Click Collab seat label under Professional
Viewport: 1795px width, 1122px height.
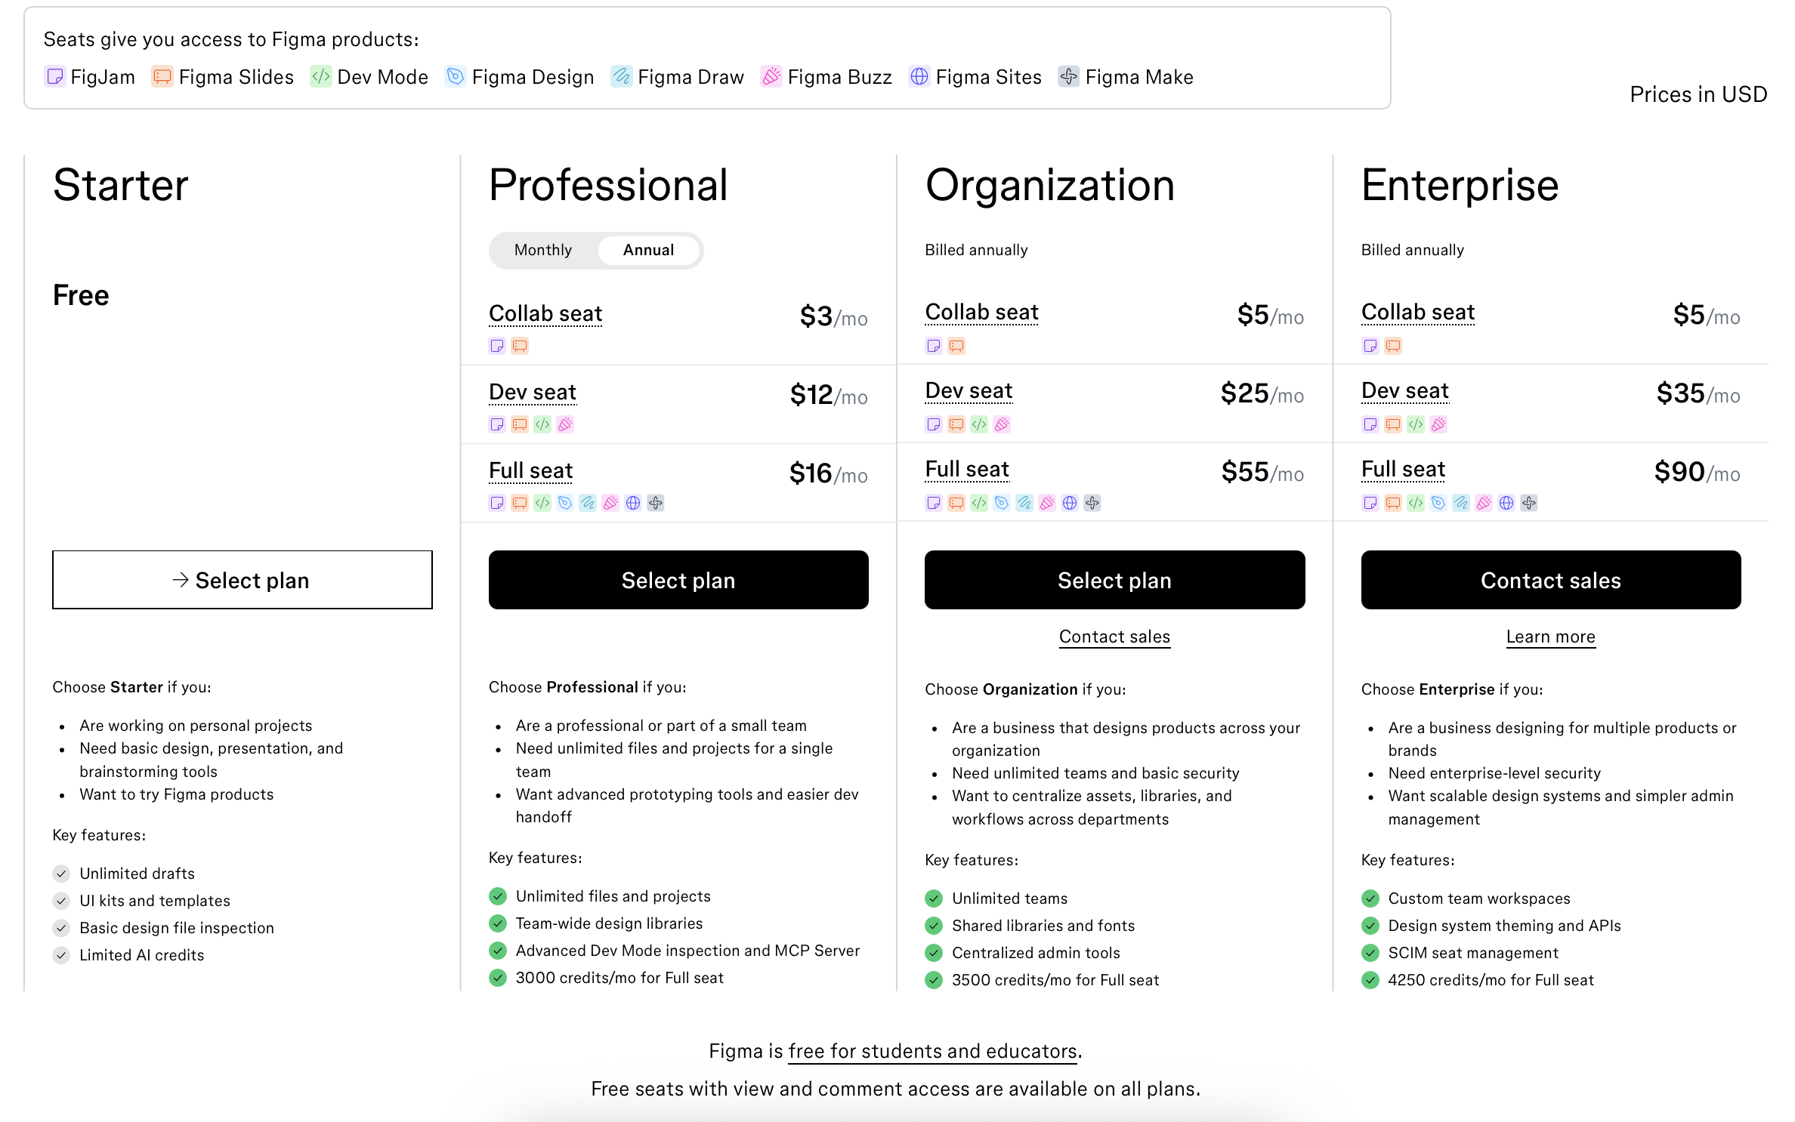(x=545, y=313)
